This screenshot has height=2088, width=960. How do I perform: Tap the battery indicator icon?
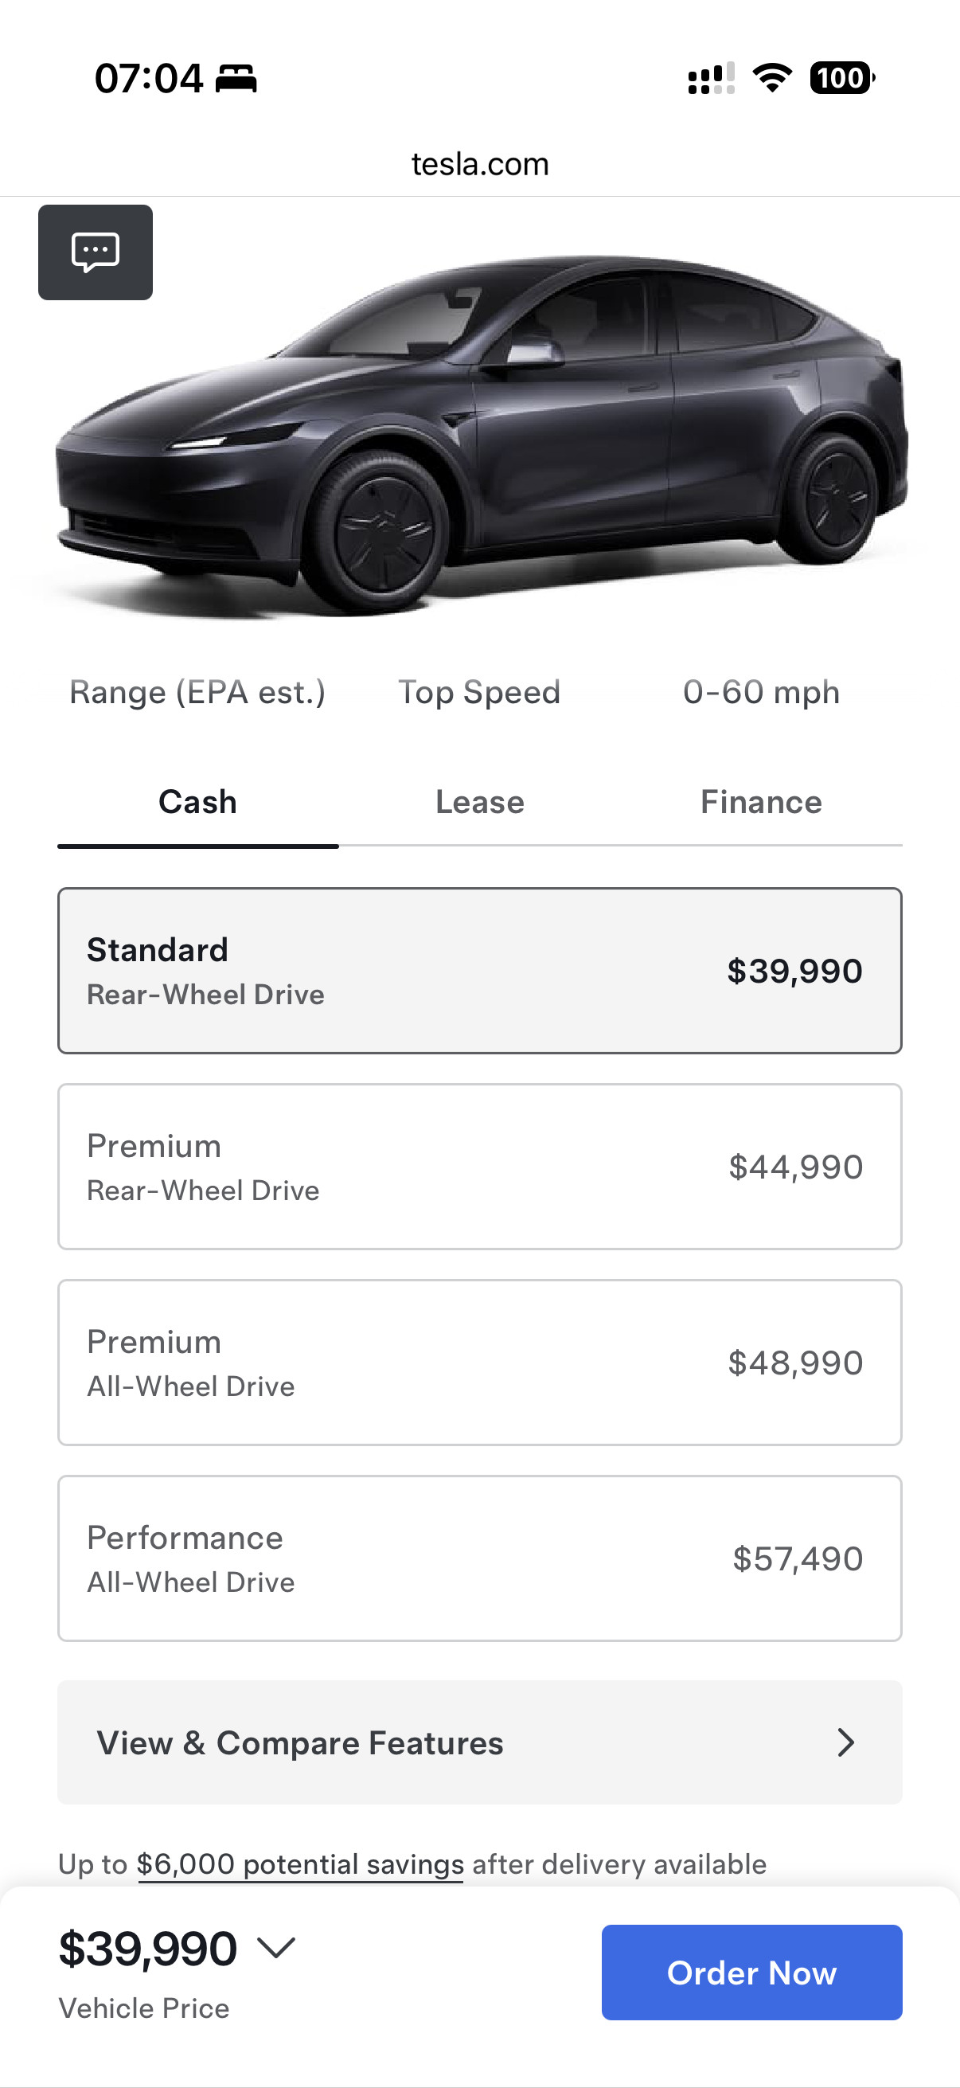[841, 78]
